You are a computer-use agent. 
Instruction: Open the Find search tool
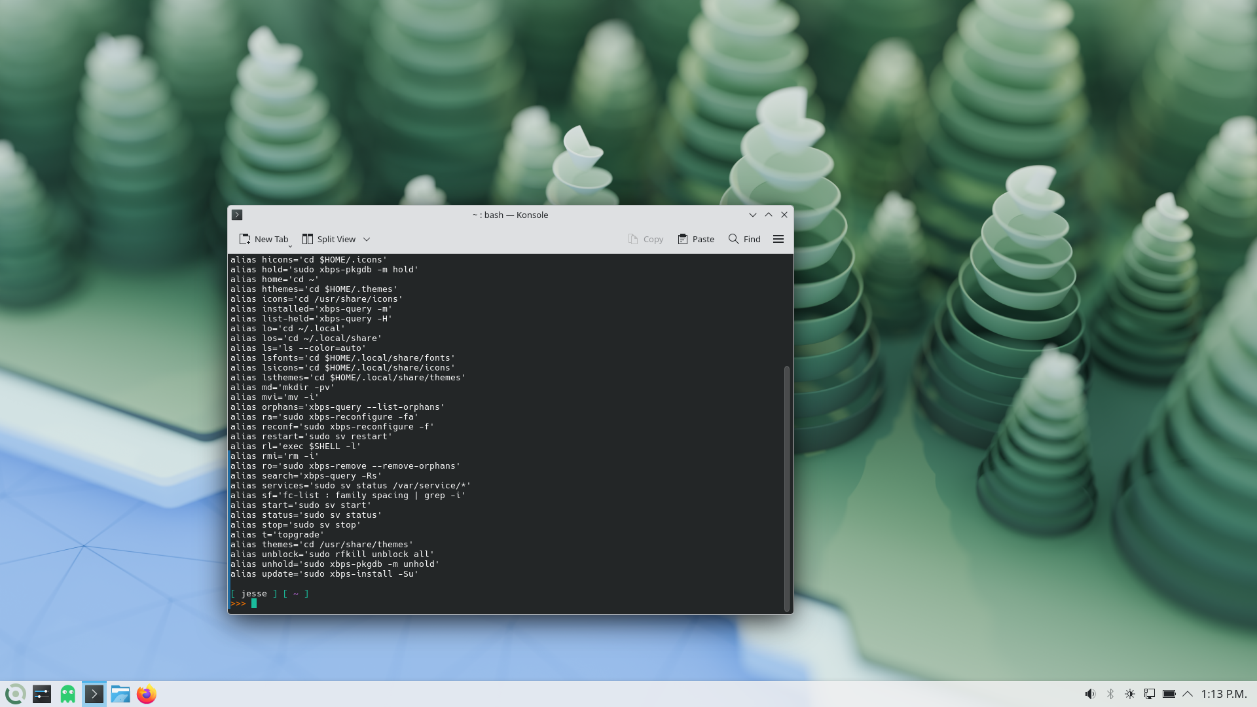[x=744, y=239]
